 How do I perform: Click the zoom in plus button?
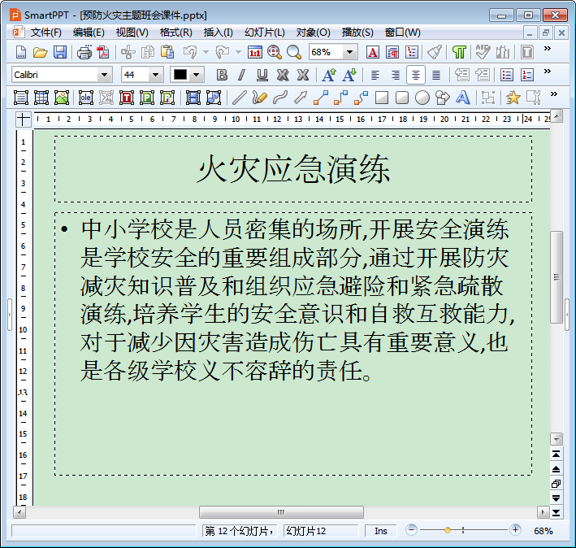point(515,530)
